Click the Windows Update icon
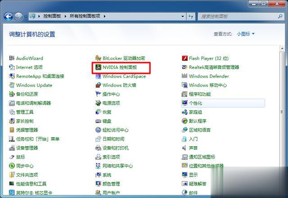Viewport: 288px width, 198px height. click(12, 85)
